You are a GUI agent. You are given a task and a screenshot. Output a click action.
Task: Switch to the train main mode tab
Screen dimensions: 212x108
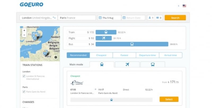pyautogui.click(x=102, y=65)
